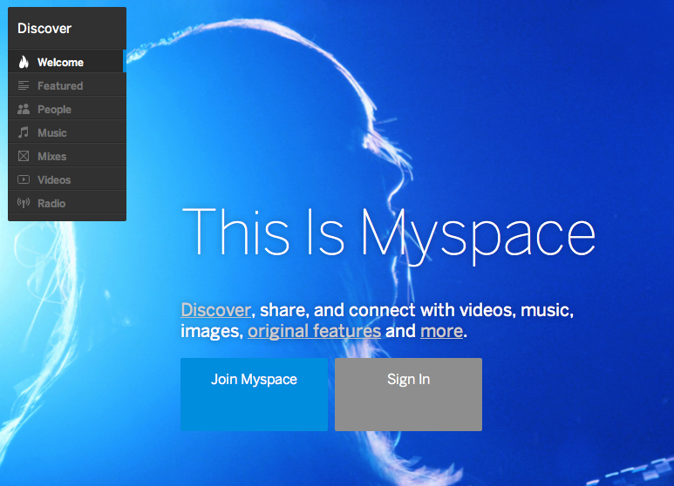Follow the underlined Discover link in the tagline
Image resolution: width=674 pixels, height=486 pixels.
pyautogui.click(x=215, y=310)
